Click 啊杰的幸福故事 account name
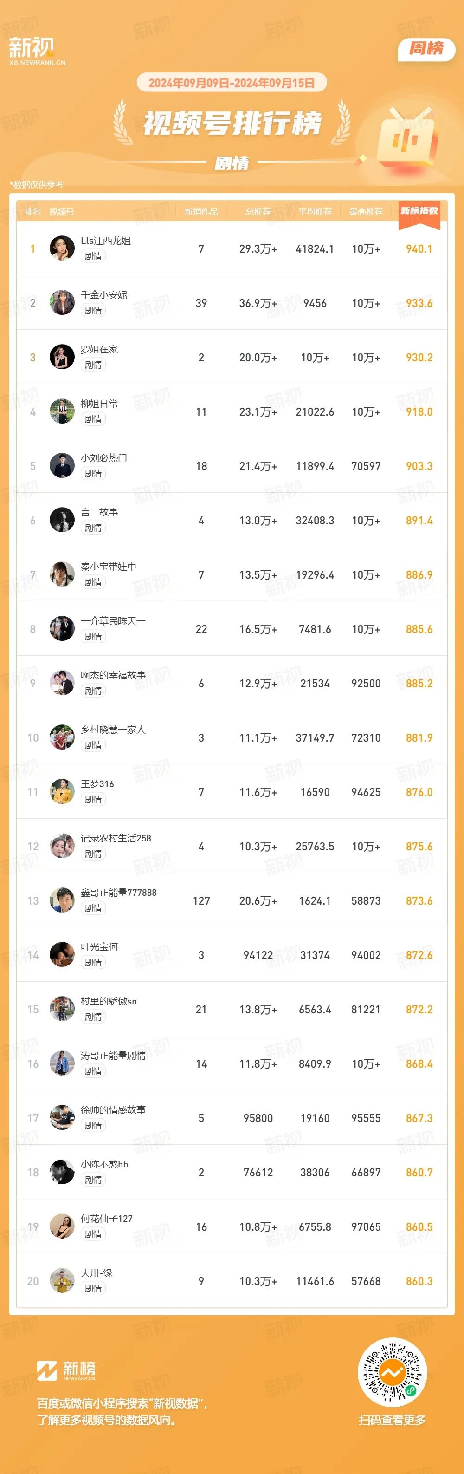 click(113, 675)
